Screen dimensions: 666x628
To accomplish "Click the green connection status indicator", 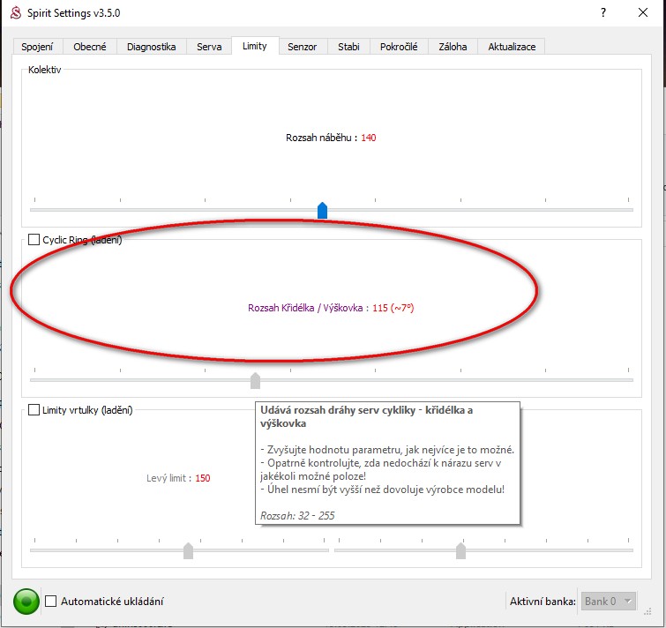I will (x=26, y=602).
